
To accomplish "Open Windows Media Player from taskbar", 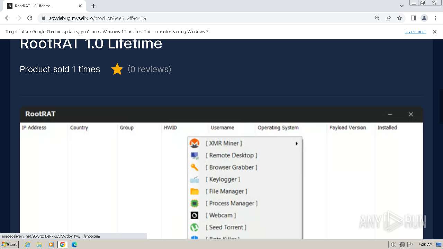I will tap(51, 245).
